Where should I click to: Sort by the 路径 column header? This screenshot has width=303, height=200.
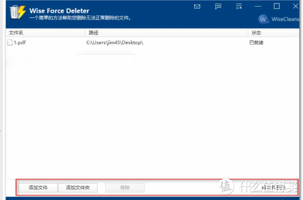tap(167, 33)
